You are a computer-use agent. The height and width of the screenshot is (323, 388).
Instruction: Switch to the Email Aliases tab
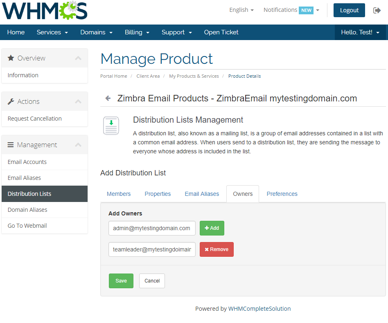(202, 194)
